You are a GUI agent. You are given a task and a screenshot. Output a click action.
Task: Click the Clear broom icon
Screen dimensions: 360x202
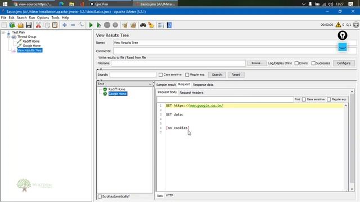click(125, 25)
